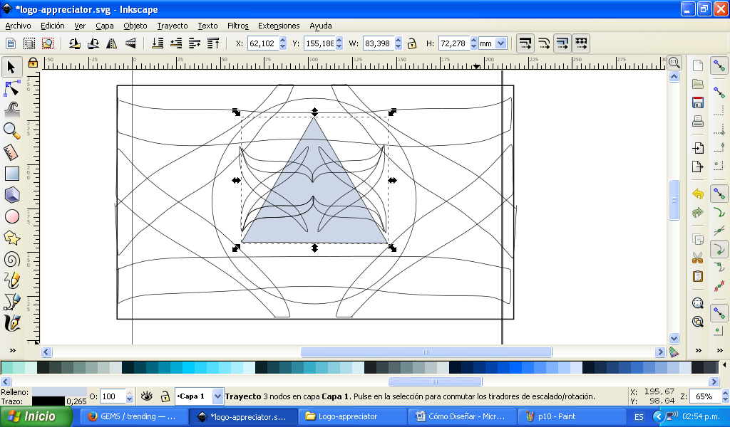Flip selection horizontally
This screenshot has height=427, width=730.
click(112, 43)
